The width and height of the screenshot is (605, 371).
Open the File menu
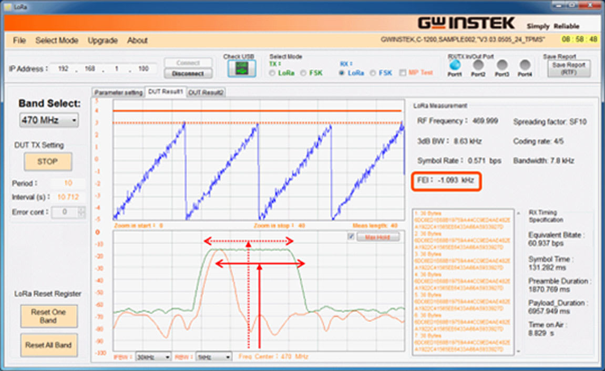(19, 40)
